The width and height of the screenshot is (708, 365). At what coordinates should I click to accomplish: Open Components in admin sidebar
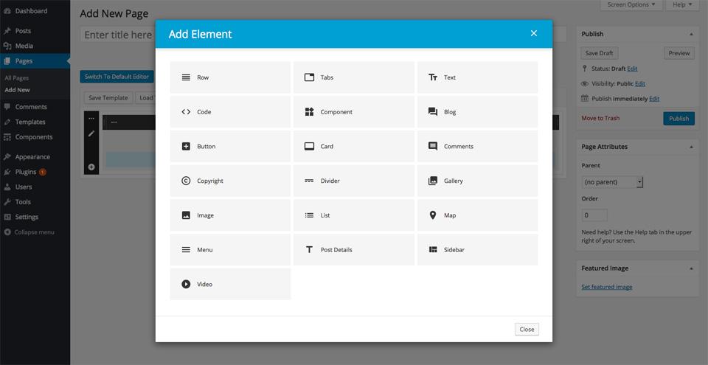[33, 137]
